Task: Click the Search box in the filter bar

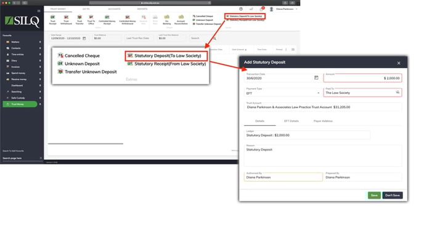Action: (203, 38)
